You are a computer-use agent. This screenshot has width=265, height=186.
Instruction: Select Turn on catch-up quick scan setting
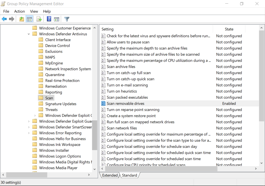pos(130,79)
